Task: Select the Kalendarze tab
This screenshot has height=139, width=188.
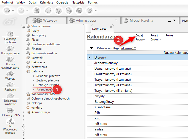Action: pos(99,29)
